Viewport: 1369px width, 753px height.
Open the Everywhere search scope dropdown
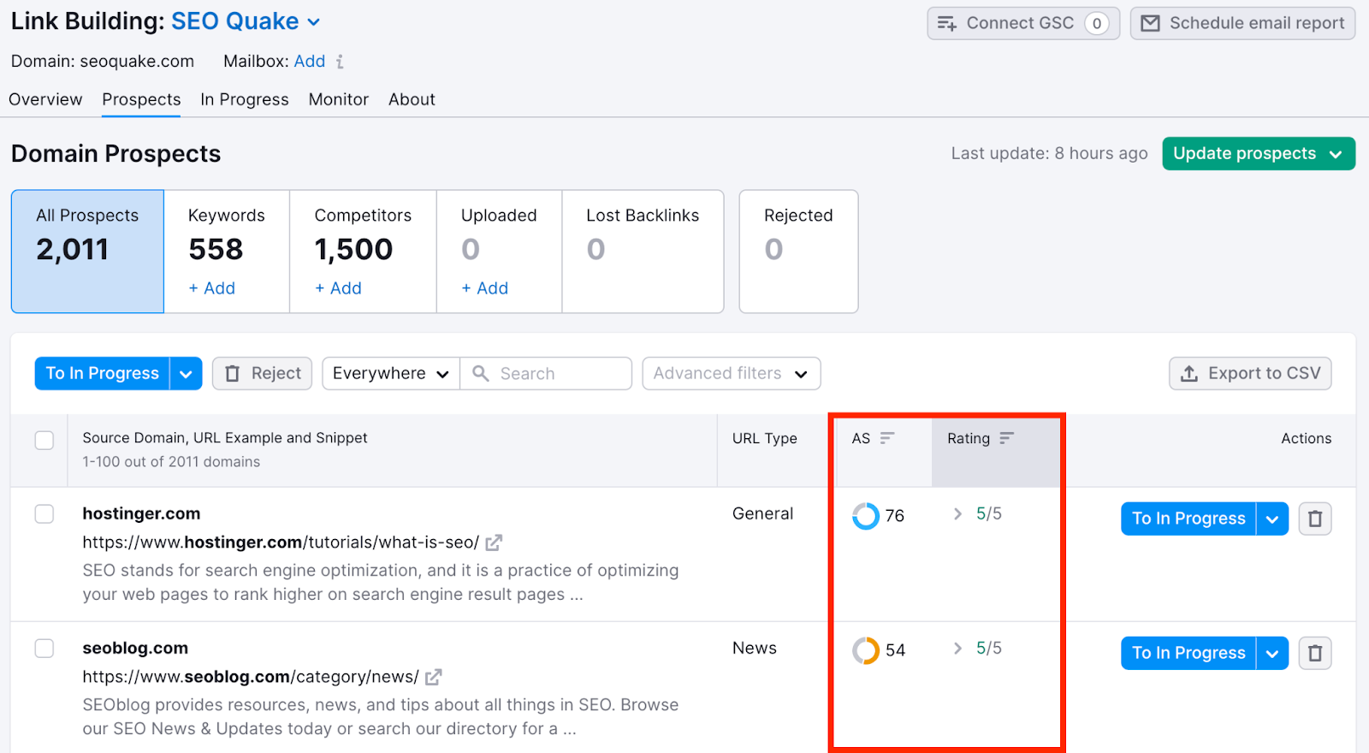pyautogui.click(x=390, y=373)
